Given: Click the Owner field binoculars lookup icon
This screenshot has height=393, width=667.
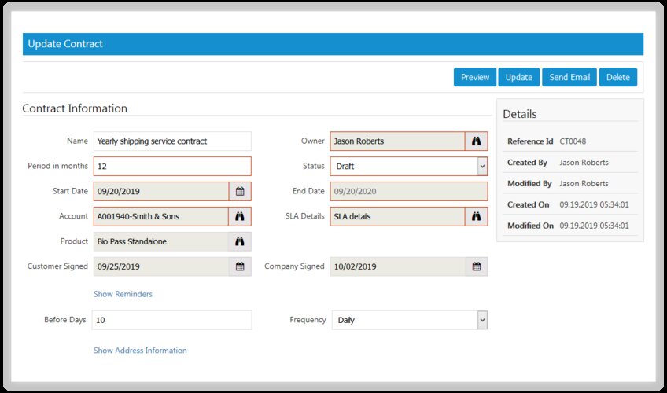Looking at the screenshot, I should click(476, 141).
